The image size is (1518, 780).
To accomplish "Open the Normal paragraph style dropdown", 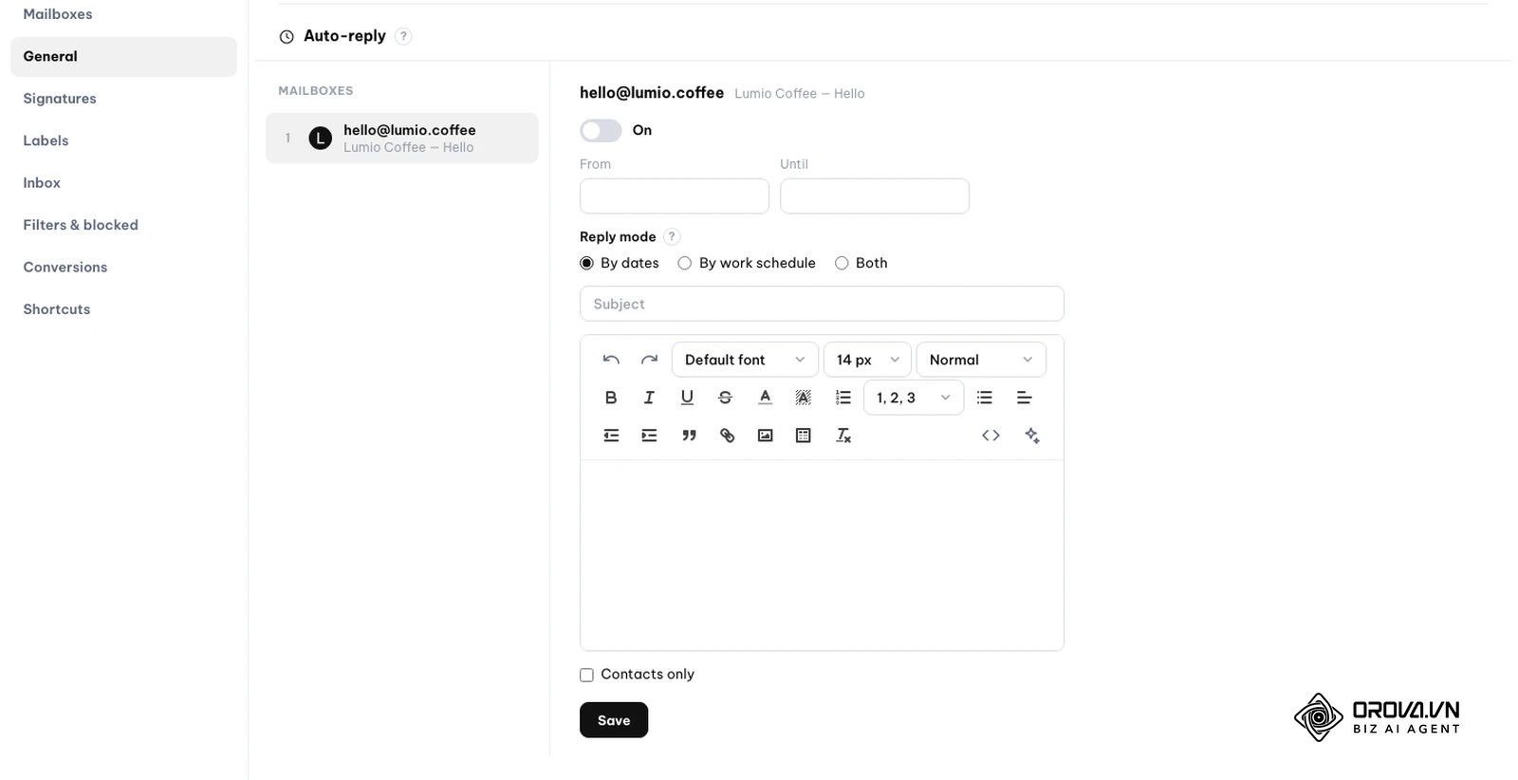I will pyautogui.click(x=981, y=360).
